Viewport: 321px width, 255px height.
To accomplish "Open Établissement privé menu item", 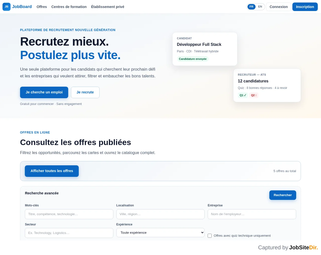I will (x=108, y=7).
